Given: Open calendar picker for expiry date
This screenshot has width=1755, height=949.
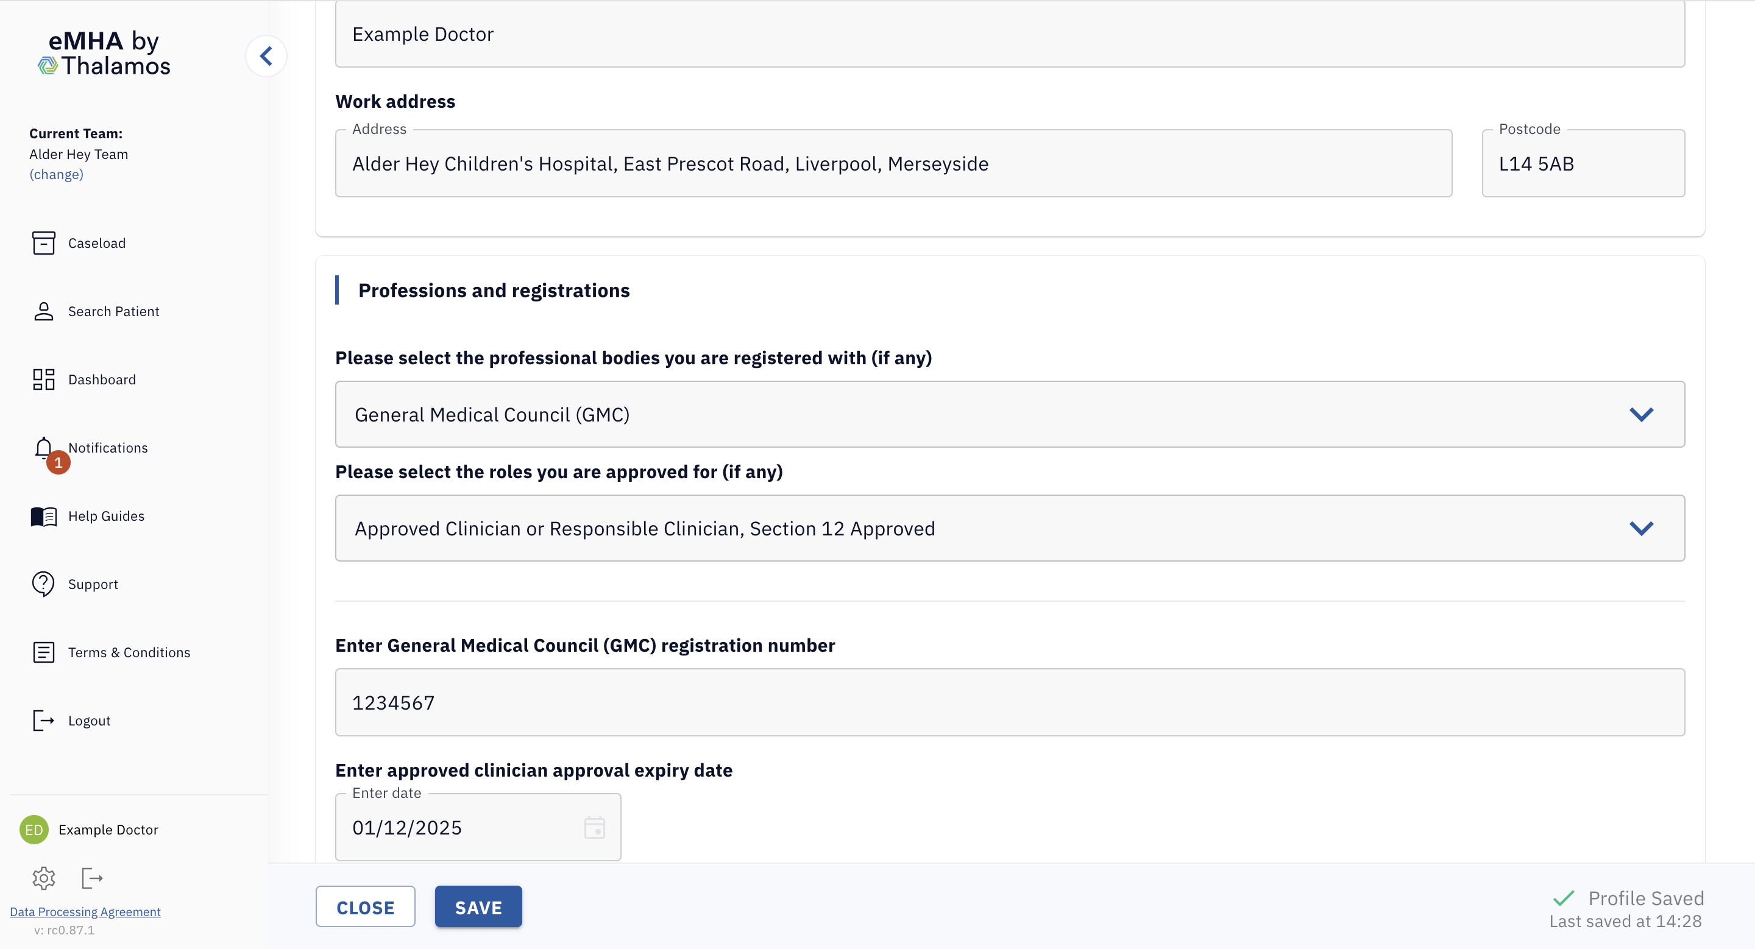Looking at the screenshot, I should point(594,828).
